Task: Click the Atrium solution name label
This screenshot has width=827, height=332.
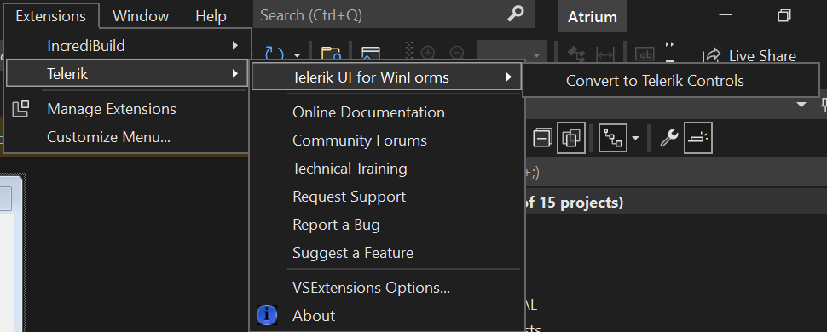Action: pos(593,17)
